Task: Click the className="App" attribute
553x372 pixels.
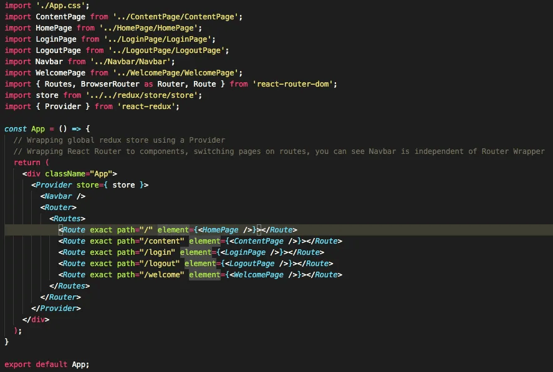Action: [80, 174]
